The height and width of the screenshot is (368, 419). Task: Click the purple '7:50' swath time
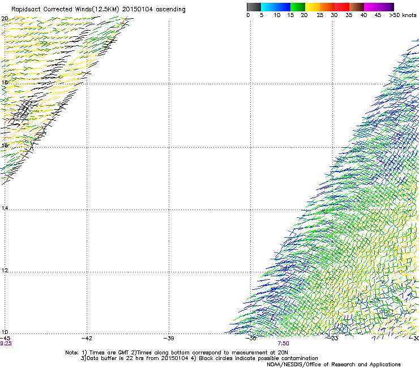click(x=283, y=344)
